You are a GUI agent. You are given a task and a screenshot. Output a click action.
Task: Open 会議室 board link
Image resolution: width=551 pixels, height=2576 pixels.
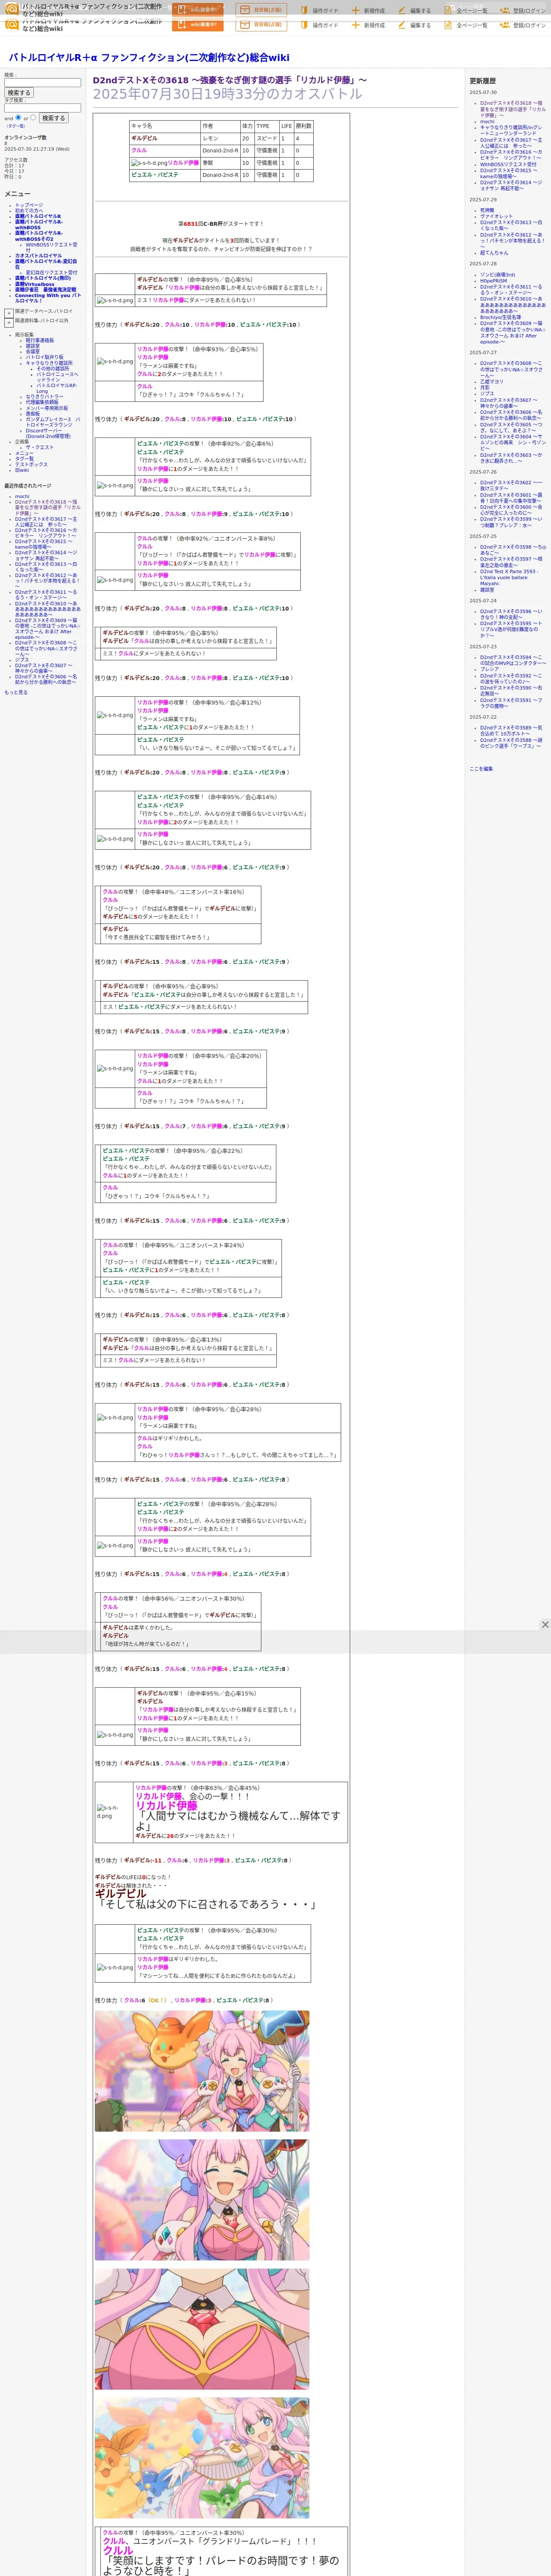(x=33, y=352)
